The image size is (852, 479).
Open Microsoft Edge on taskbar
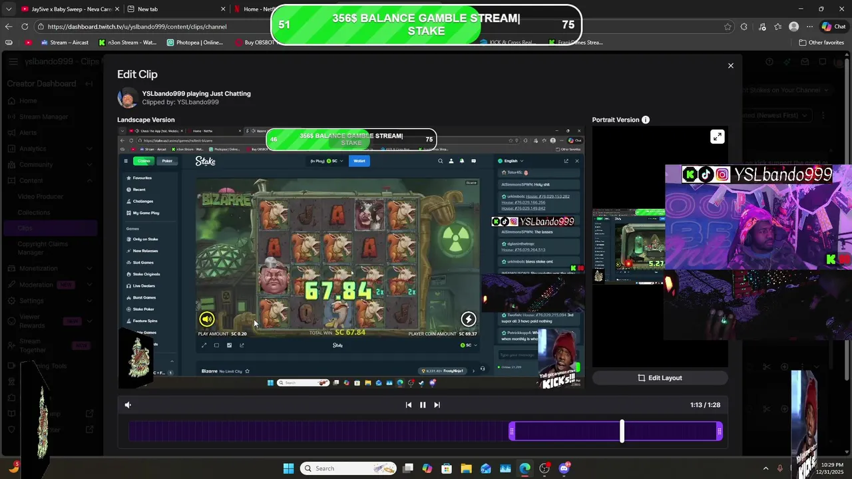coord(525,468)
